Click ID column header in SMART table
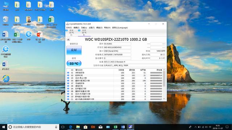 click(72, 70)
